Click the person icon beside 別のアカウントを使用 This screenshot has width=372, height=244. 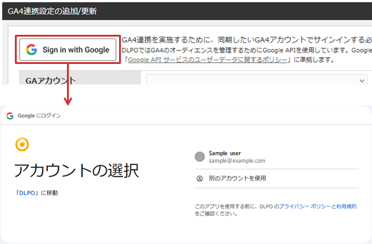click(200, 178)
